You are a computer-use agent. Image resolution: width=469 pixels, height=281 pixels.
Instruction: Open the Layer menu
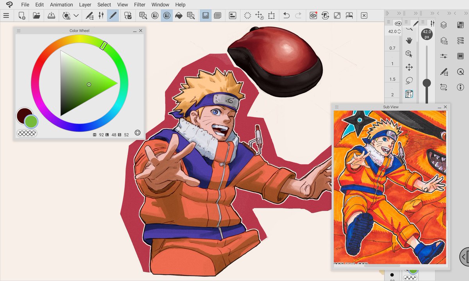pyautogui.click(x=85, y=5)
